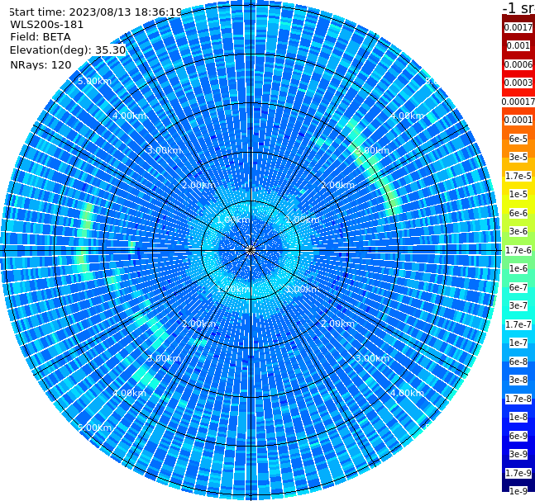
Task: Select the 'Elevation(deg): 35.30' text
Action: pyautogui.click(x=68, y=50)
